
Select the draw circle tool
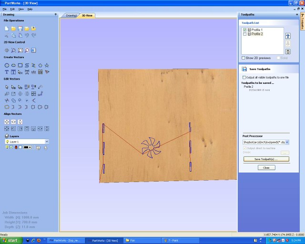pos(7,65)
